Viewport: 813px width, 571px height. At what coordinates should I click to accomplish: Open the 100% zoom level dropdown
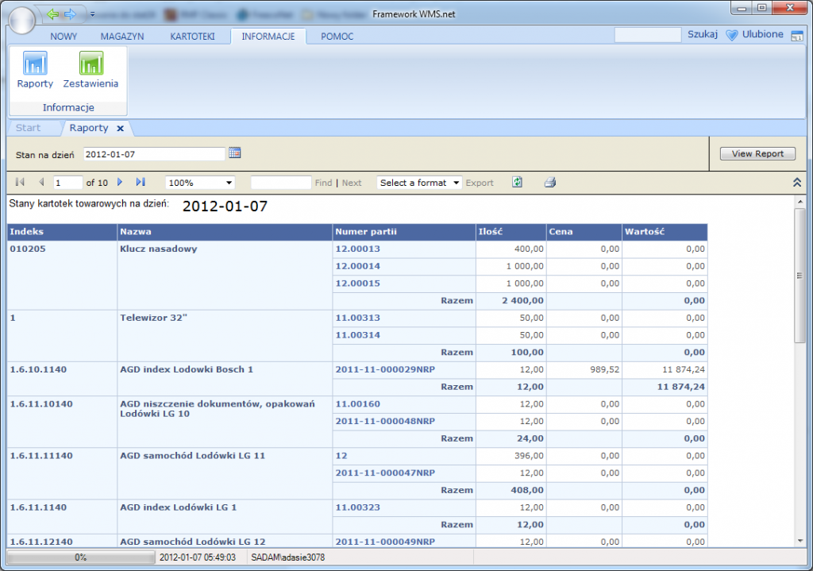[200, 183]
